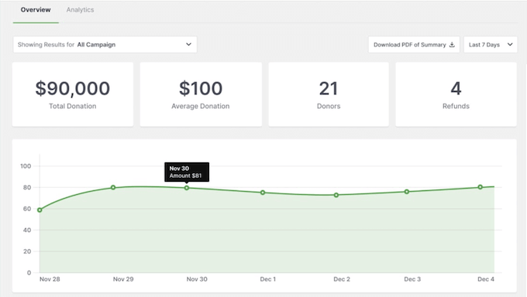The image size is (527, 297).
Task: Click the Nov 30 data point under tooltip
Action: [x=187, y=188]
